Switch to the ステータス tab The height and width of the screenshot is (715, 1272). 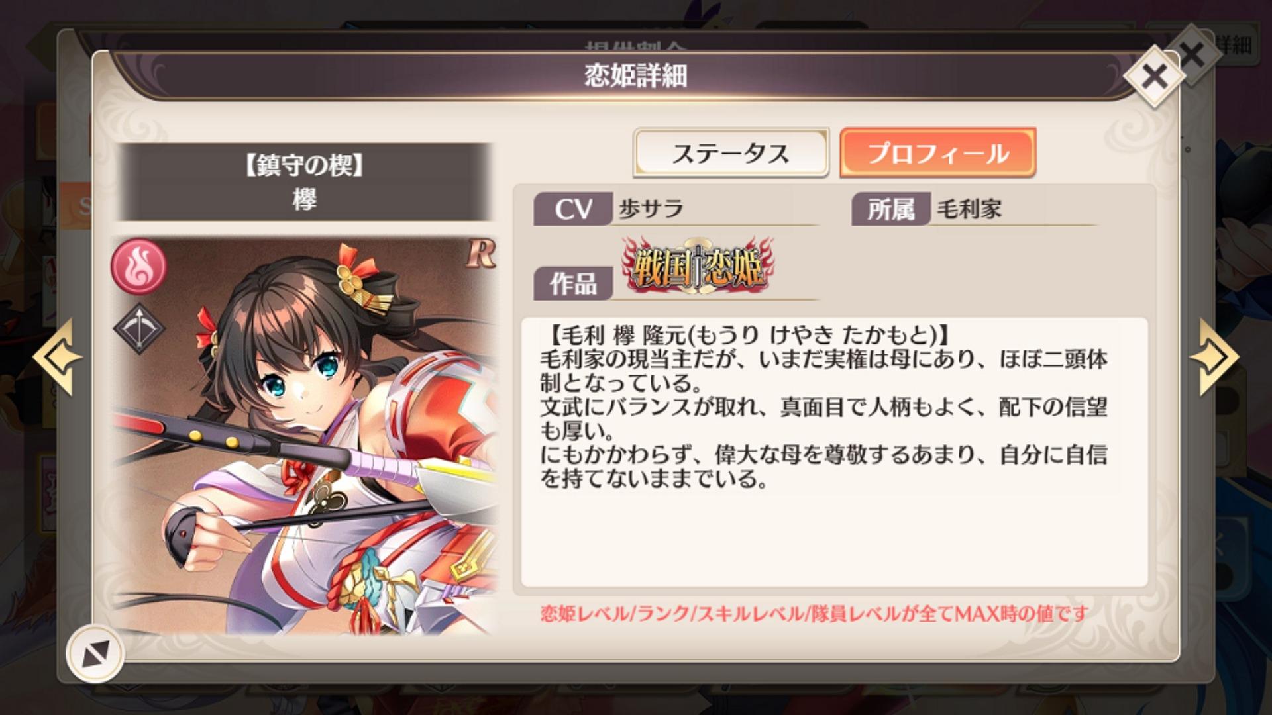click(731, 153)
